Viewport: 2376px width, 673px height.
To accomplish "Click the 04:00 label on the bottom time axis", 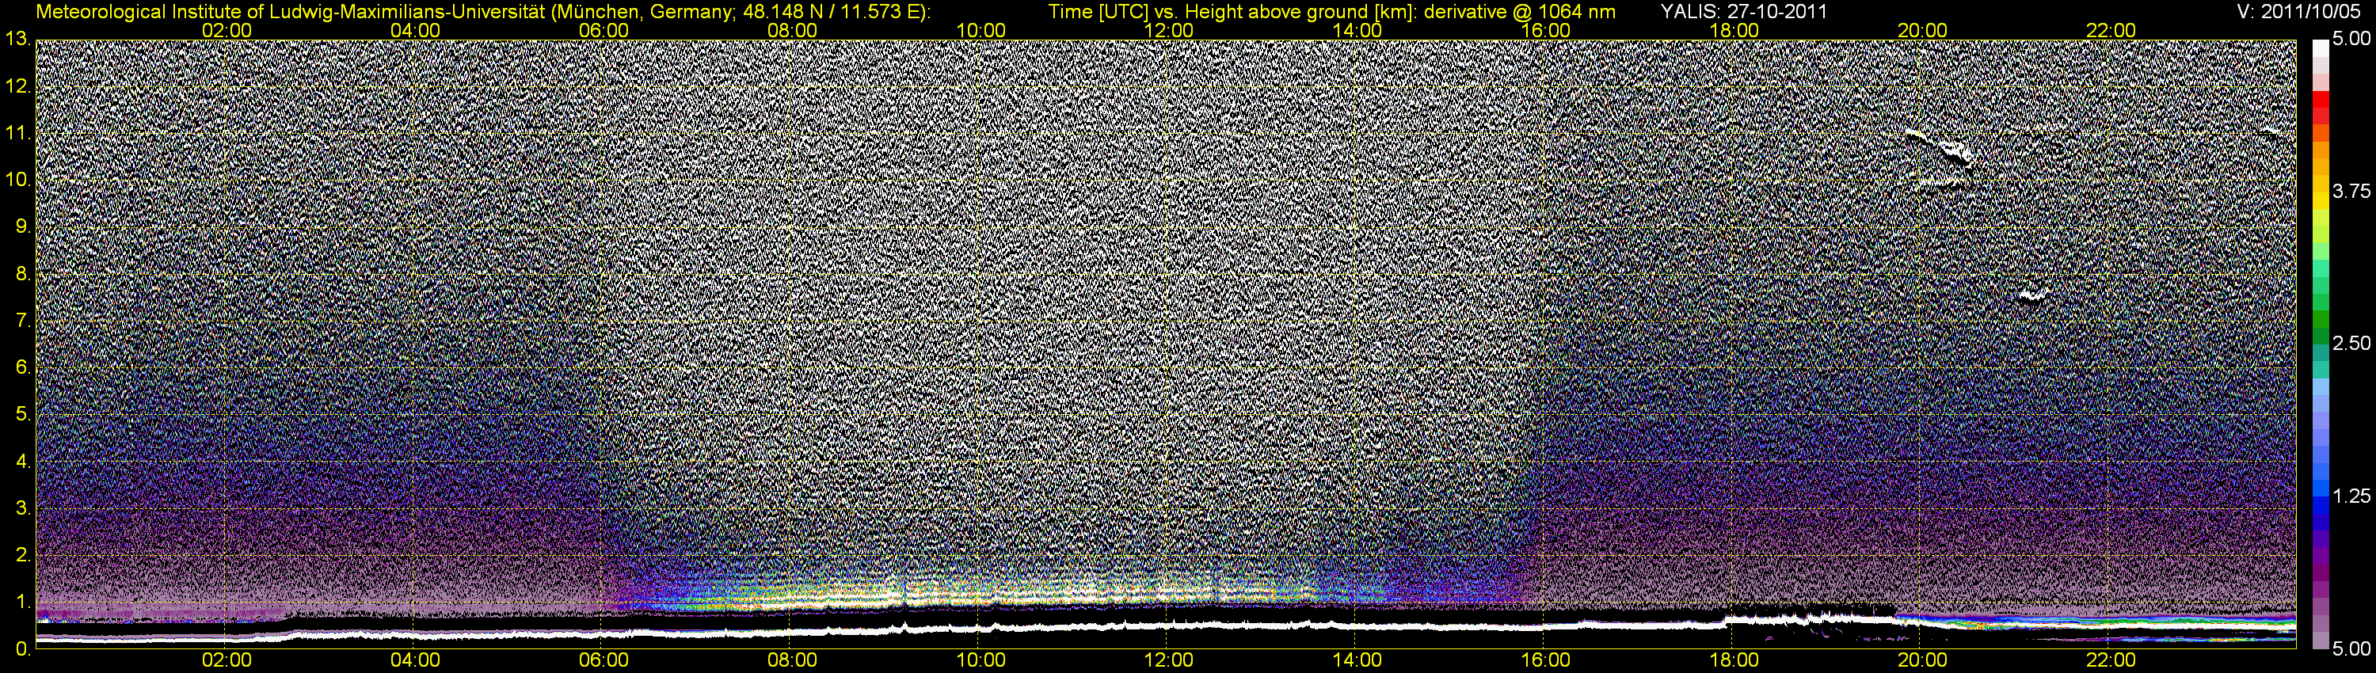I will tap(415, 661).
